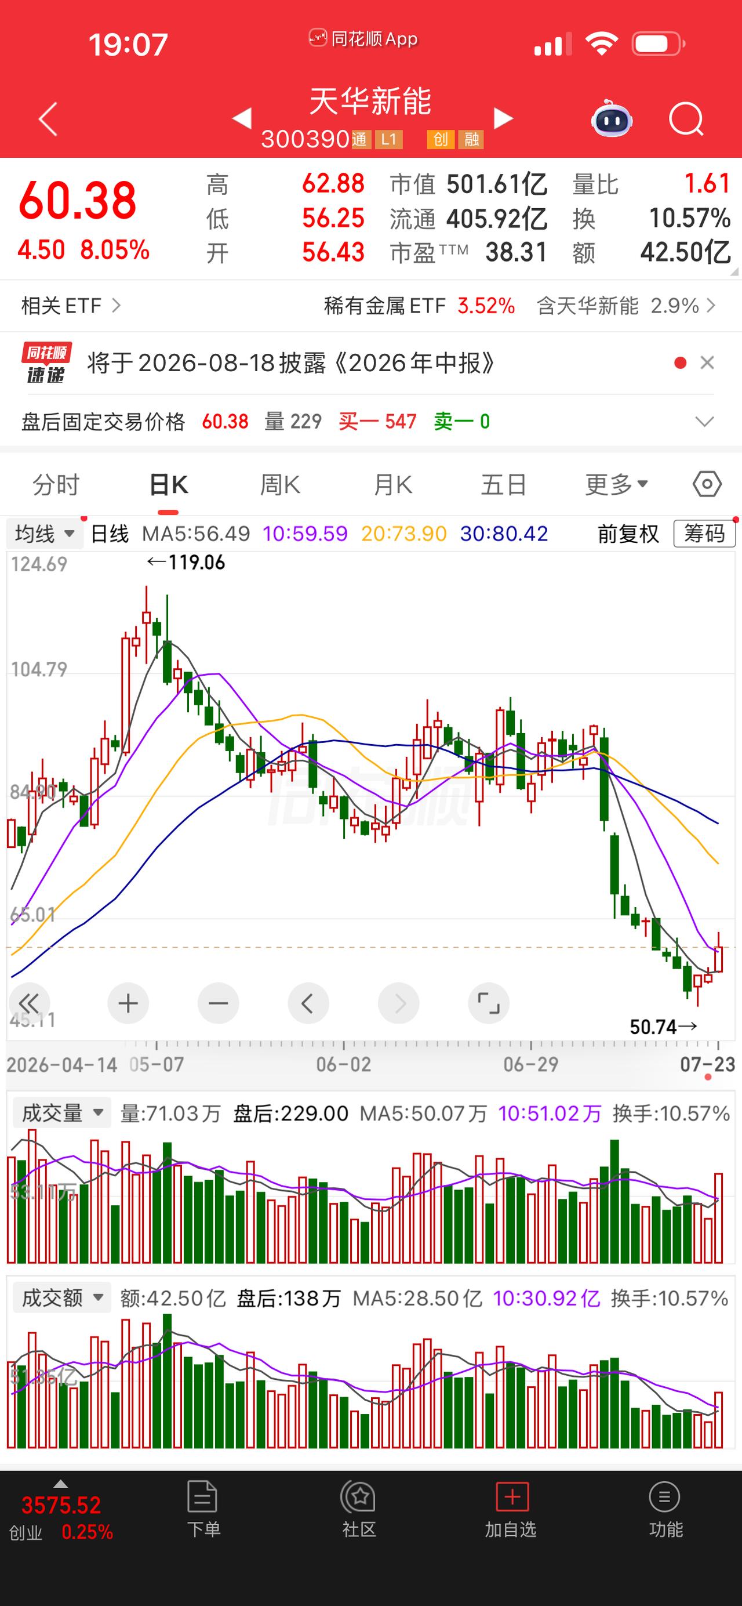Open the 2026年中报 disclosure notice
Viewport: 742px width, 1606px height.
pyautogui.click(x=292, y=362)
